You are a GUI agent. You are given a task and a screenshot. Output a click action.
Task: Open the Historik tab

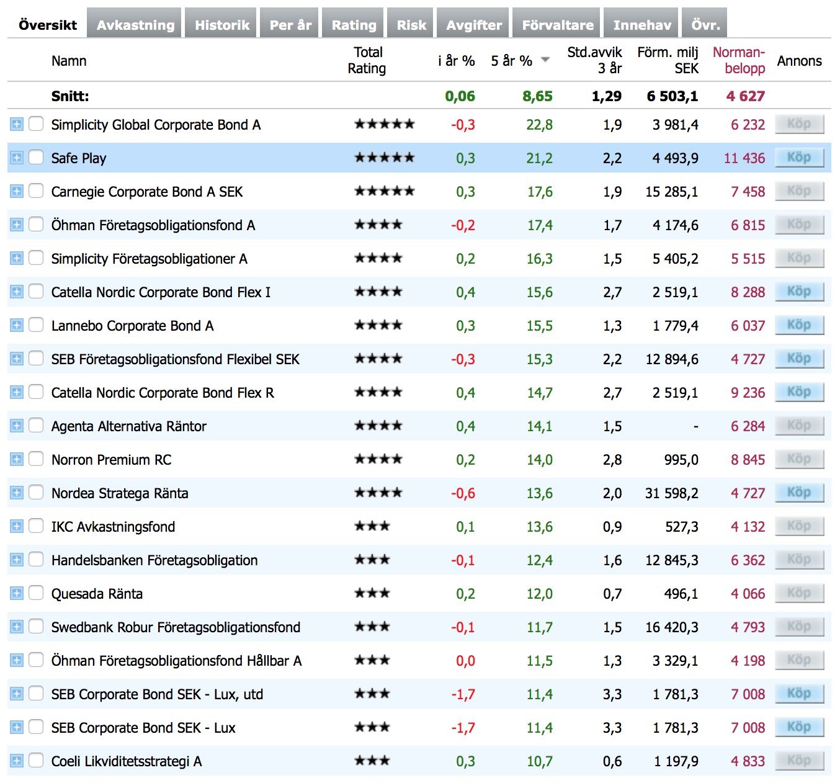[x=221, y=24]
